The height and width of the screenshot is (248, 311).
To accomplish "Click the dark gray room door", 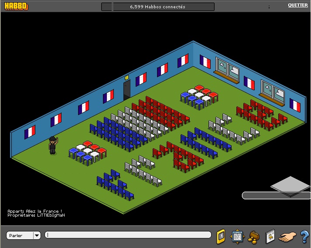I will coord(127,89).
